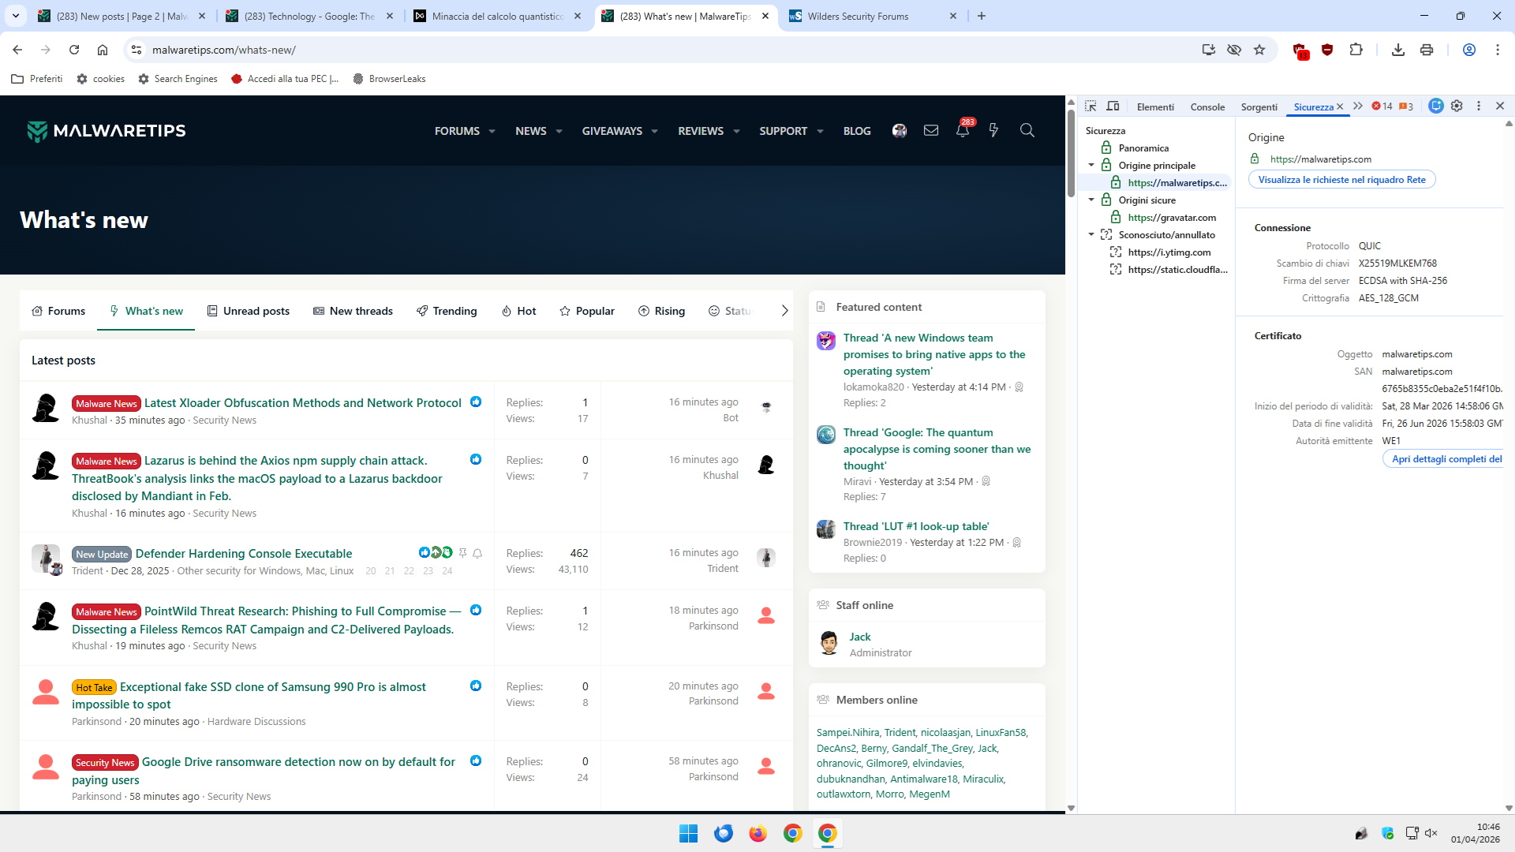1515x852 pixels.
Task: Show more DevTools tabs with the chevron
Action: tap(1358, 106)
